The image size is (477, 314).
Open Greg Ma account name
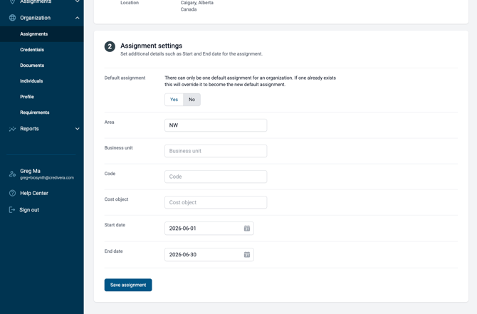click(x=30, y=171)
